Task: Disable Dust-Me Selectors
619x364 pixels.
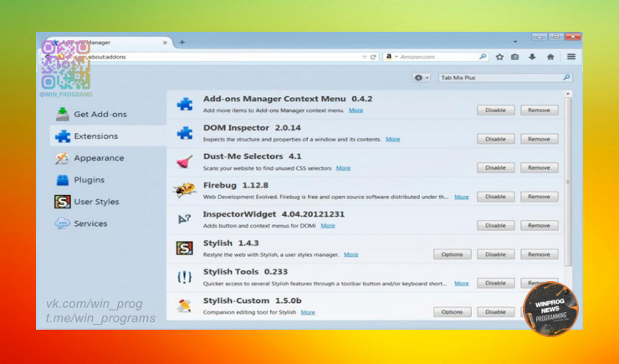Action: [x=495, y=168]
